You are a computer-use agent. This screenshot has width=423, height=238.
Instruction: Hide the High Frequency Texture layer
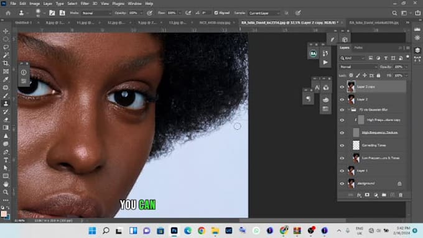(x=342, y=133)
